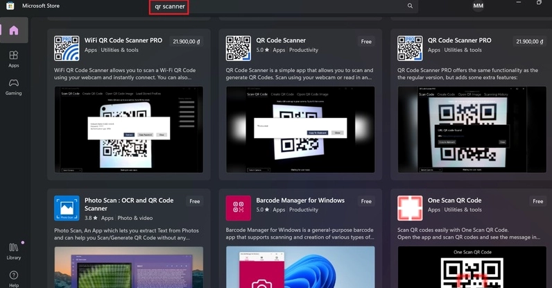The height and width of the screenshot is (288, 552).
Task: Click Barcode Manager for Windows app icon
Action: point(238,207)
